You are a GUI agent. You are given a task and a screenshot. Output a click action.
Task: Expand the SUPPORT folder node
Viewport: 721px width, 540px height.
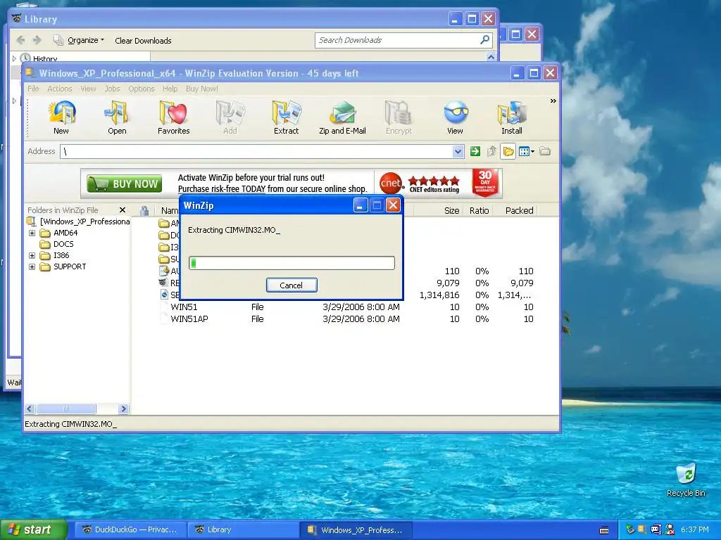32,266
